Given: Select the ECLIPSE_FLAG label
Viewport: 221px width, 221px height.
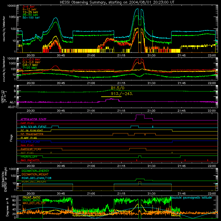Looking at the screenshot, I should (30, 142).
